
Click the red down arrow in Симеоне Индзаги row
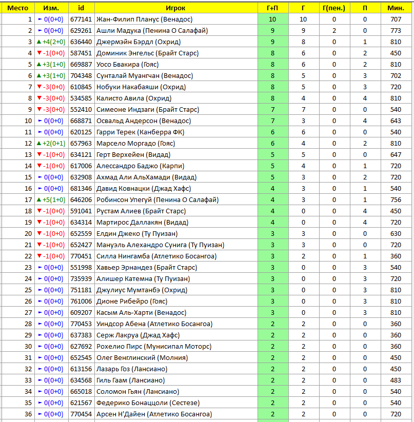point(40,109)
